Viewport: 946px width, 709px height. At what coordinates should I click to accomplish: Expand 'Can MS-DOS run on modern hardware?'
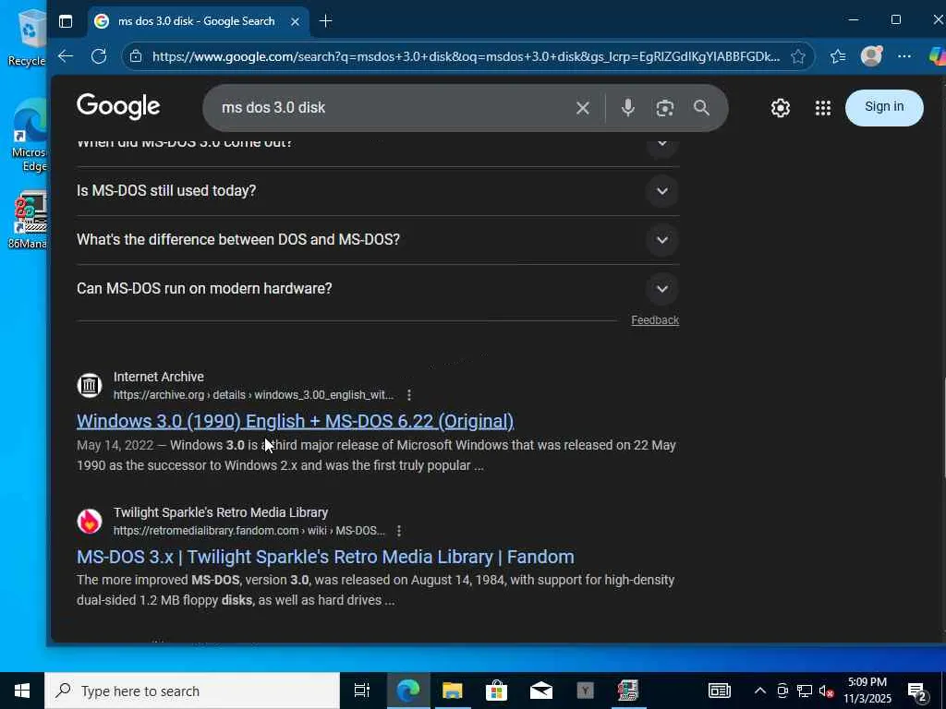(661, 289)
